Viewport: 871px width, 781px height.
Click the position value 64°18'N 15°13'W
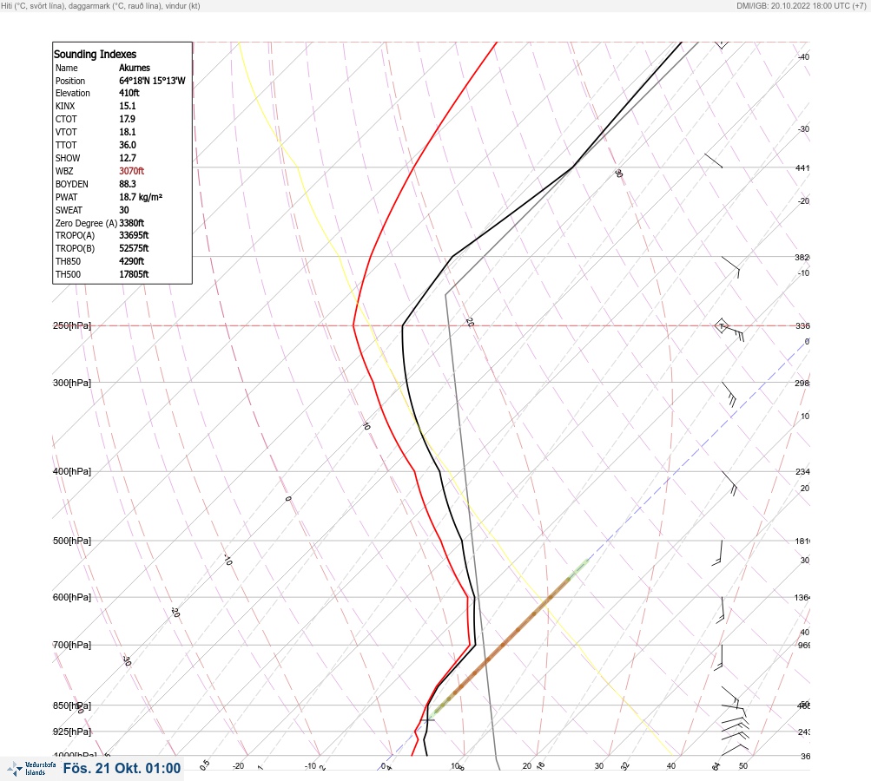coord(152,81)
